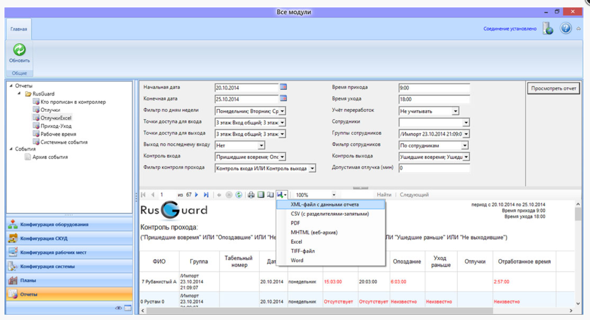The height and width of the screenshot is (320, 590).
Task: Collapse the RusGuard folder in the tree
Action: (20, 94)
